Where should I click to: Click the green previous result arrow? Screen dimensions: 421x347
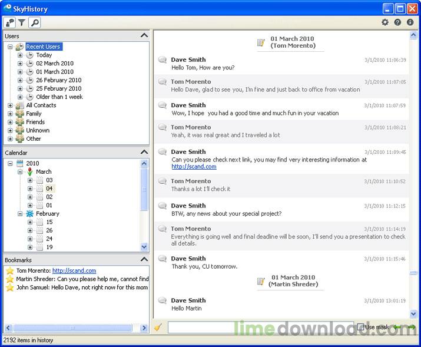(x=397, y=327)
